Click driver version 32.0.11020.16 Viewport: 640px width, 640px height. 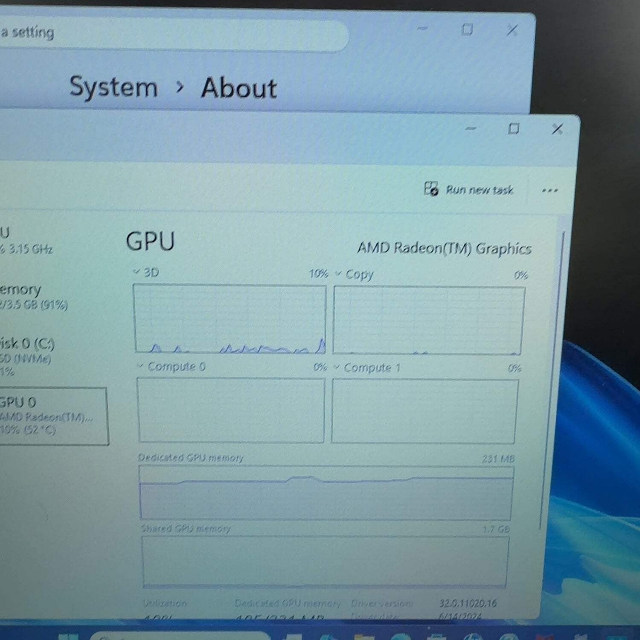click(x=468, y=603)
